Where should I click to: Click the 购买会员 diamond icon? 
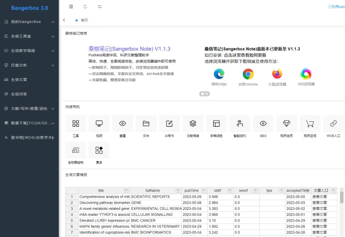(x=286, y=124)
